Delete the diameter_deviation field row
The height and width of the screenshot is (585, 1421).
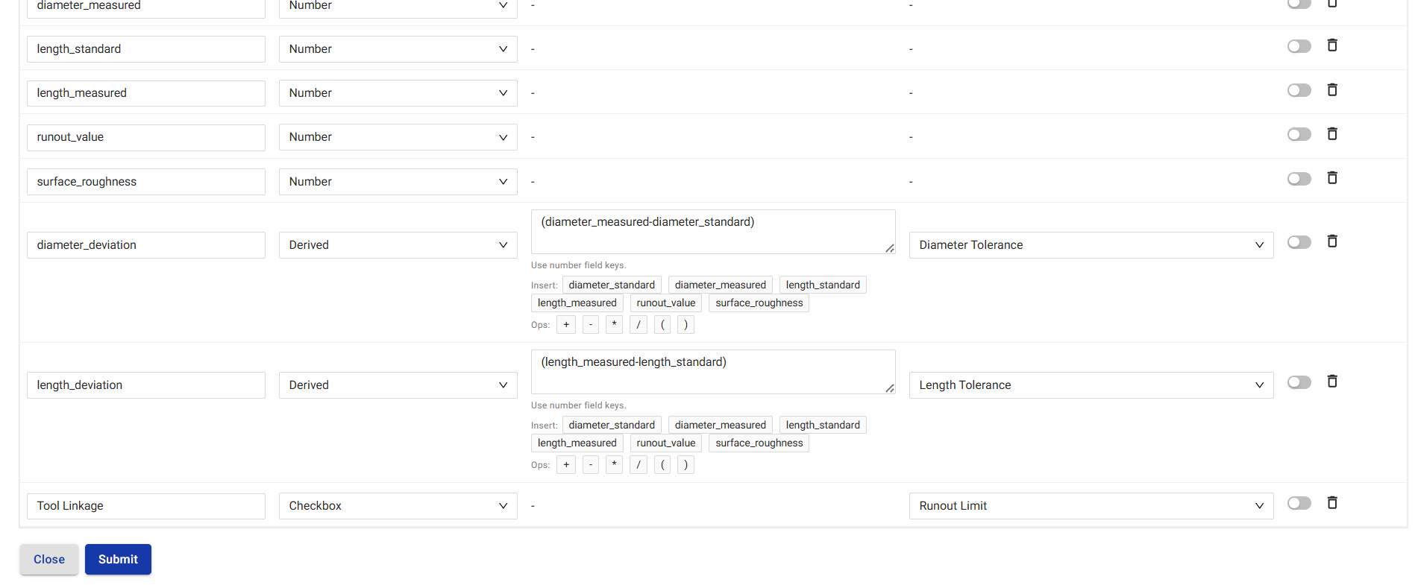(1331, 241)
